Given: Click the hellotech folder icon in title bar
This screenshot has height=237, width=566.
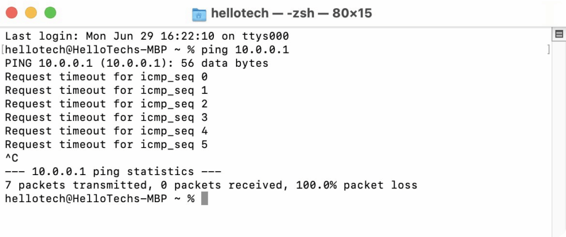Looking at the screenshot, I should [x=198, y=13].
